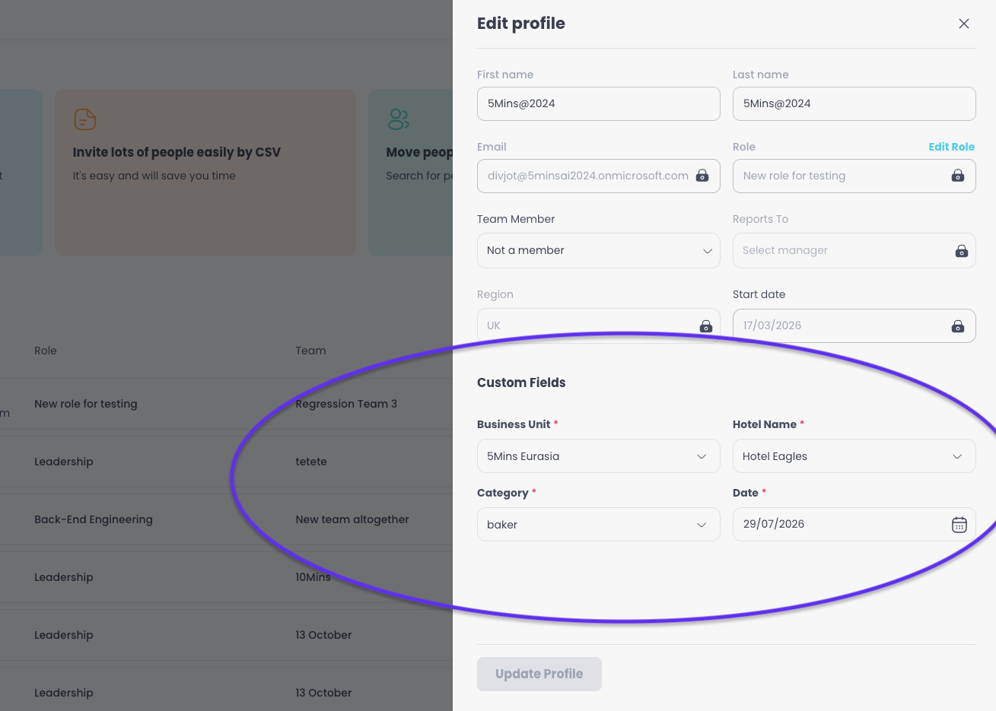
Task: Click the lock icon in Email field
Action: point(702,176)
